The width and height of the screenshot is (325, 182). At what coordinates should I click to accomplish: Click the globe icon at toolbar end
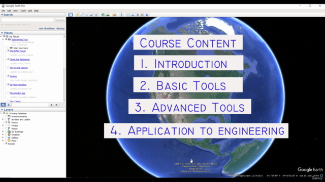[x=147, y=15]
